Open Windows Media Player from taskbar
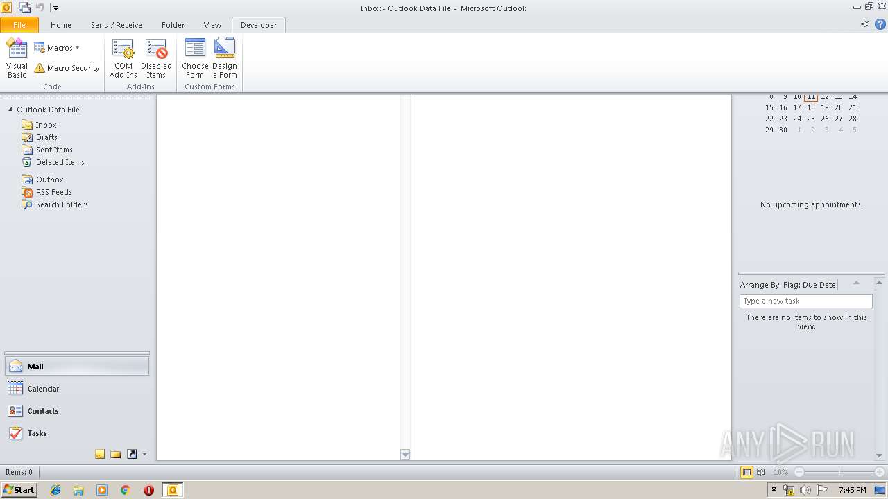 coord(102,490)
